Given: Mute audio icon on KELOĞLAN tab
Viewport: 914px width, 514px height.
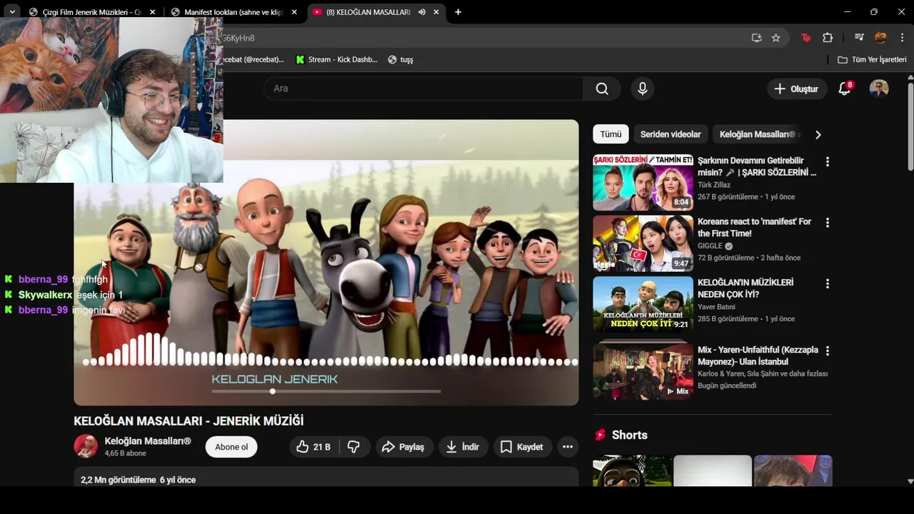Looking at the screenshot, I should coord(421,12).
